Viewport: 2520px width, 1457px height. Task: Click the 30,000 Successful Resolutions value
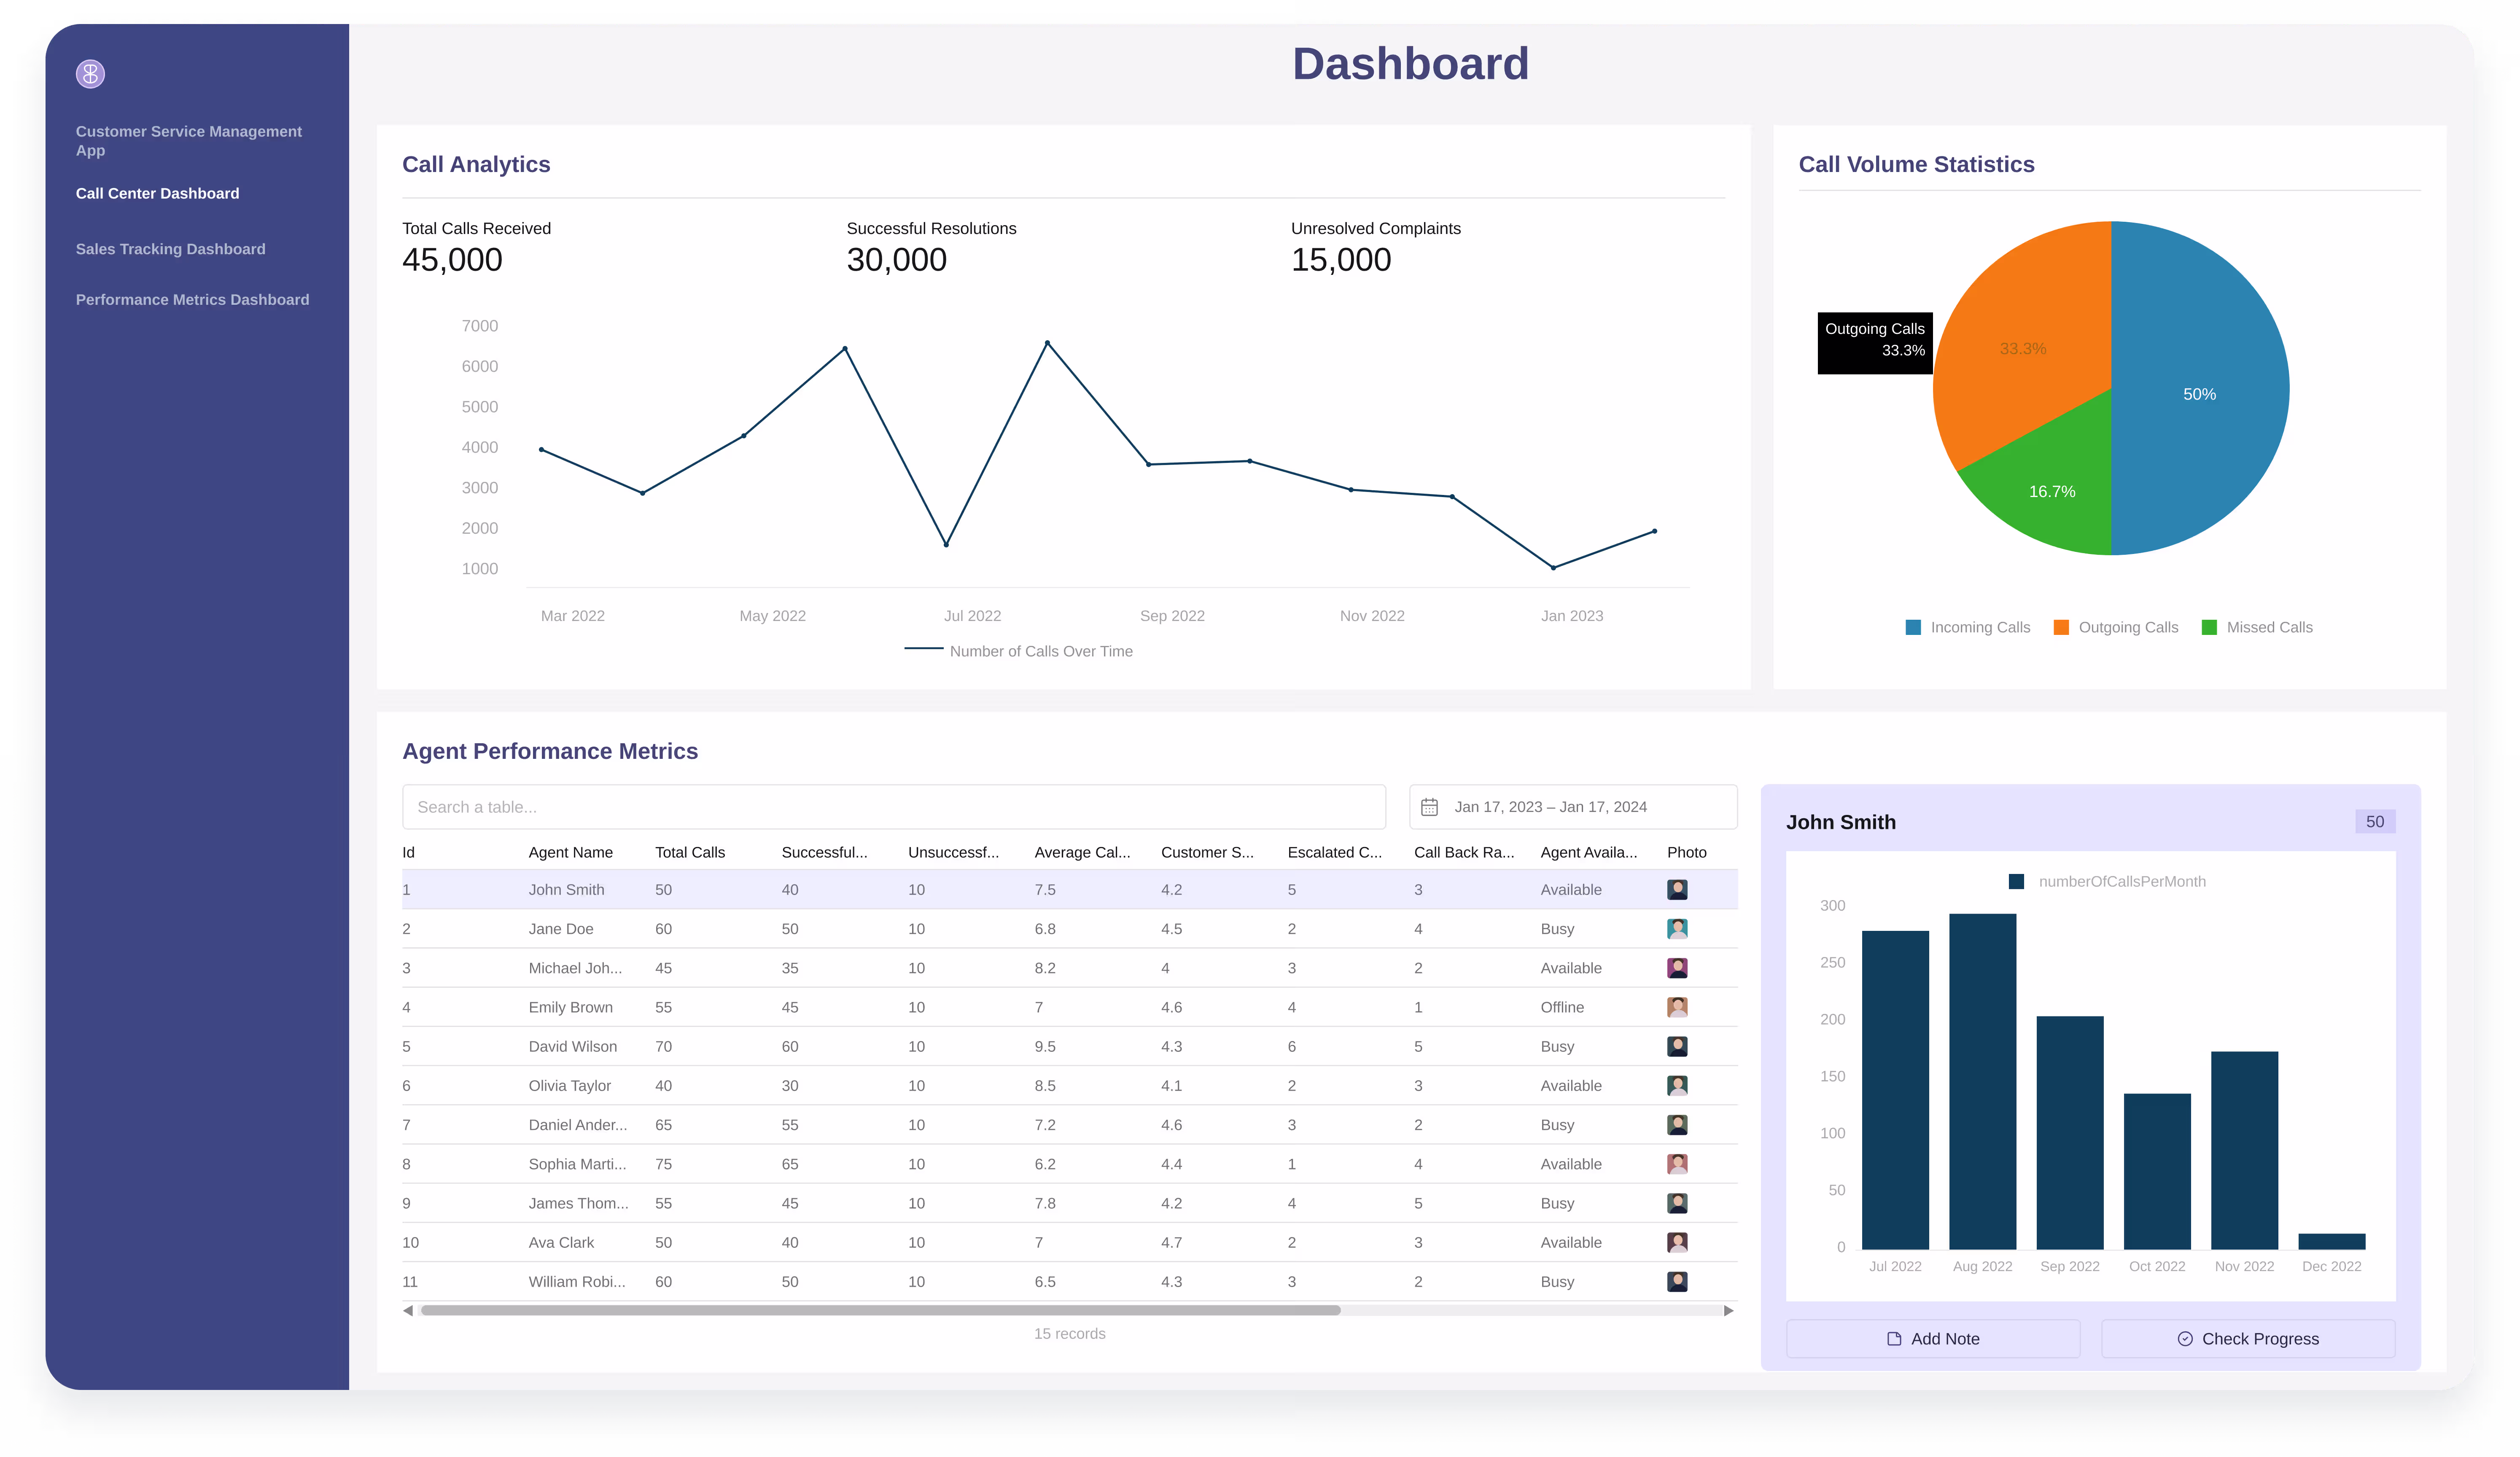tap(896, 260)
